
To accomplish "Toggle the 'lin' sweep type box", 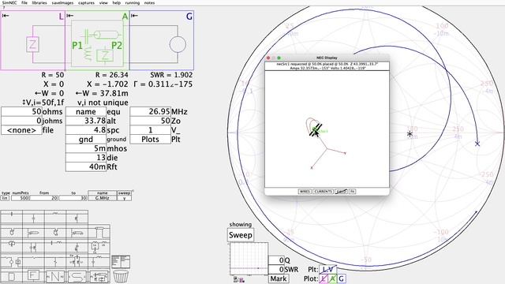I will [5, 198].
